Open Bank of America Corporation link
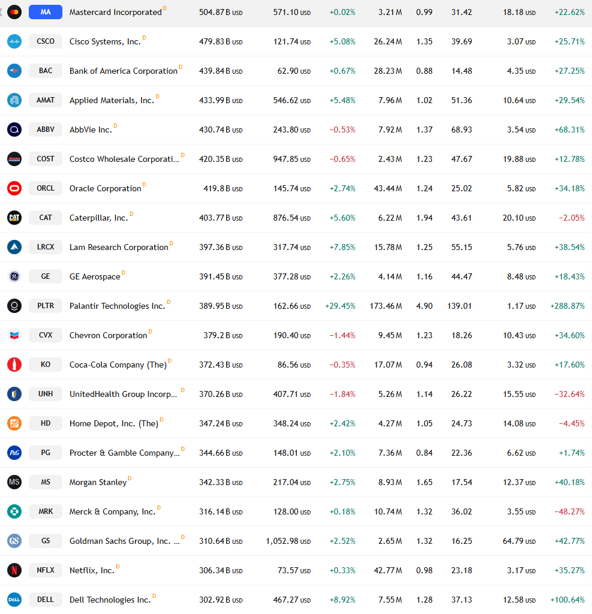The image size is (592, 614). [124, 71]
